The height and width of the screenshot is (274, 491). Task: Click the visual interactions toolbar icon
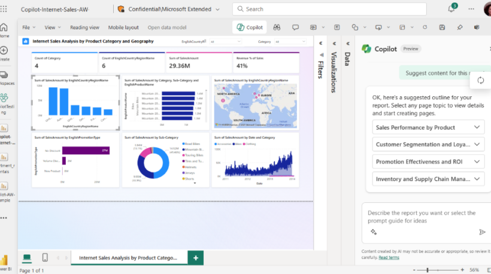pyautogui.click(x=402, y=27)
